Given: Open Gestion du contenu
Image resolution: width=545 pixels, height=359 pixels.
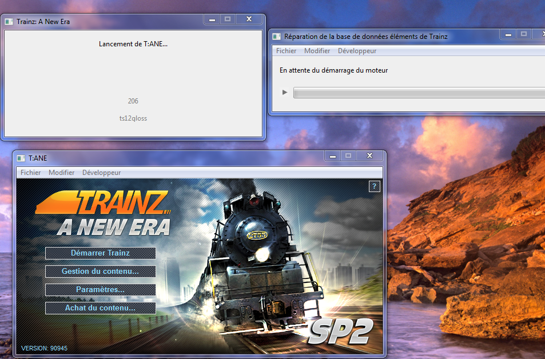Looking at the screenshot, I should (101, 272).
